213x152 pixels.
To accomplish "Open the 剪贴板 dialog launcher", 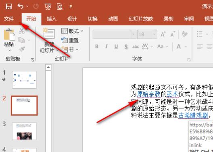I will [32, 60].
